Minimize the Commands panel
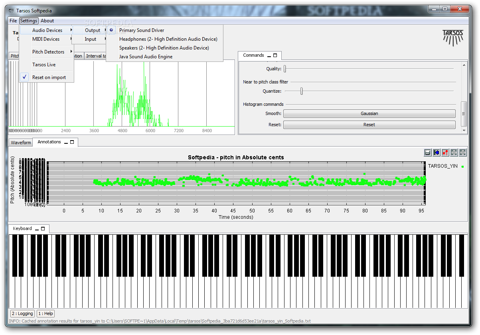Screen dimensions: 480x335 tap(269, 56)
